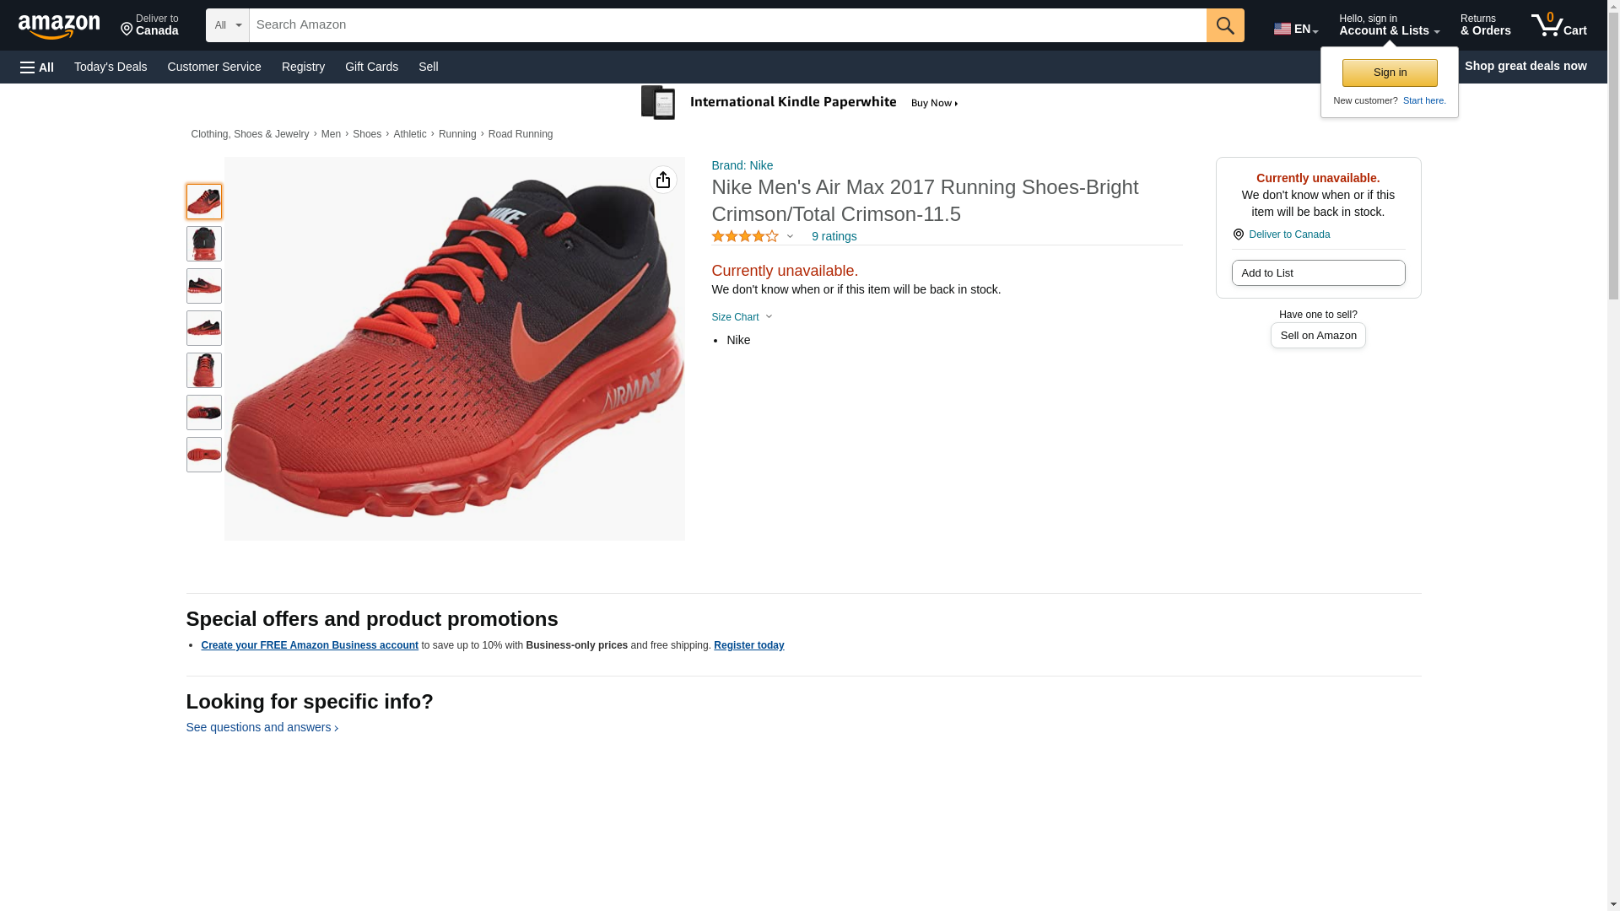Select the last shoe sole thumbnail
Screen dimensions: 1620x911
tap(204, 455)
